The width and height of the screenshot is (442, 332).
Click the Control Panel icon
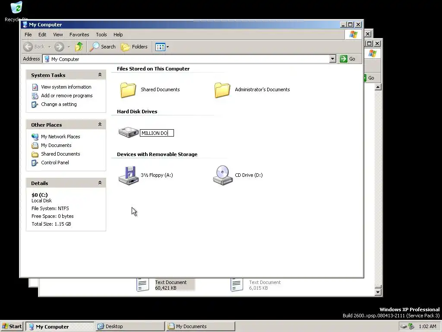pyautogui.click(x=35, y=163)
